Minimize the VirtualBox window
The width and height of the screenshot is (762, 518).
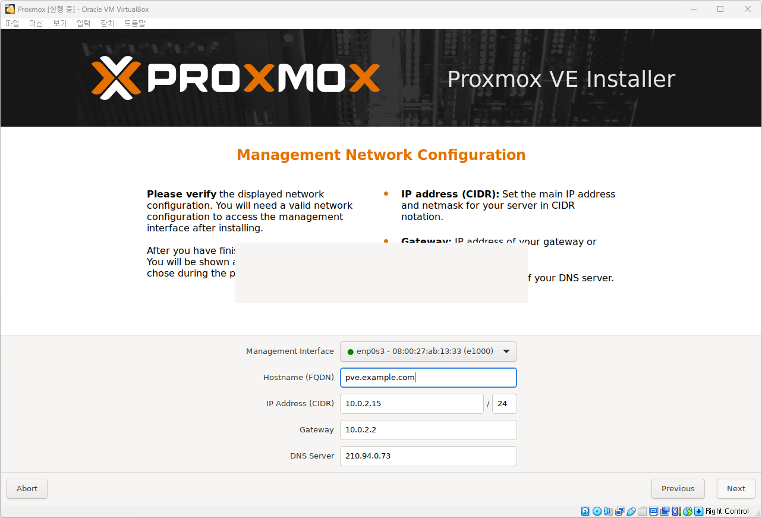[x=693, y=9]
